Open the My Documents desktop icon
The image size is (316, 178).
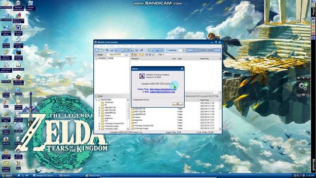click(x=6, y=4)
